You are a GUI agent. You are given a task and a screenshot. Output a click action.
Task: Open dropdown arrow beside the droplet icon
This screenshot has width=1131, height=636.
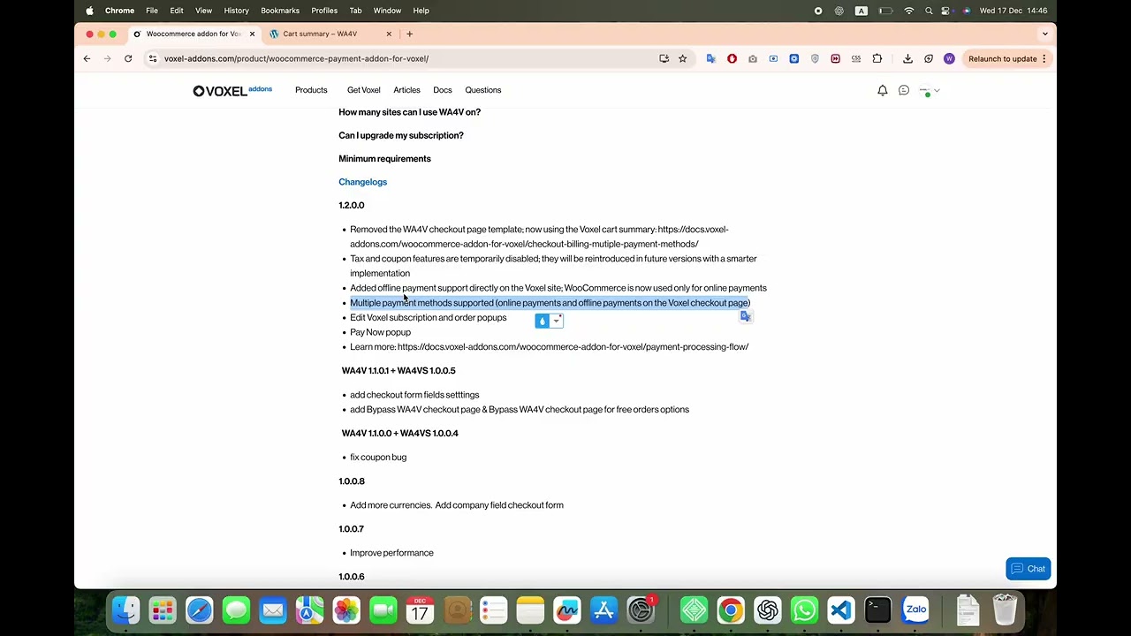click(557, 321)
